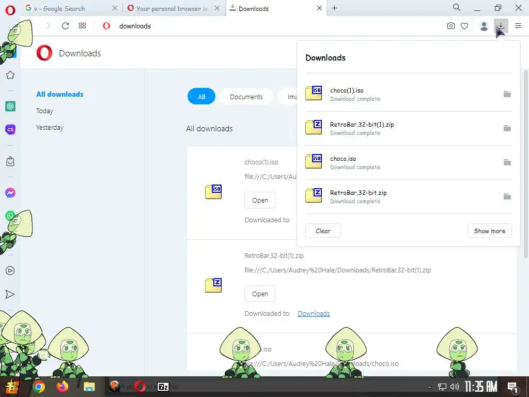
Task: Click choco(1).iso file icon in page list
Action: 213,191
